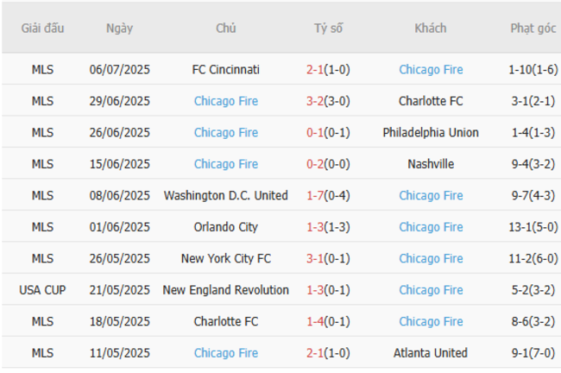The height and width of the screenshot is (373, 561).
Task: Click Chicago Fire in the 11/05/2025 row
Action: 225,353
